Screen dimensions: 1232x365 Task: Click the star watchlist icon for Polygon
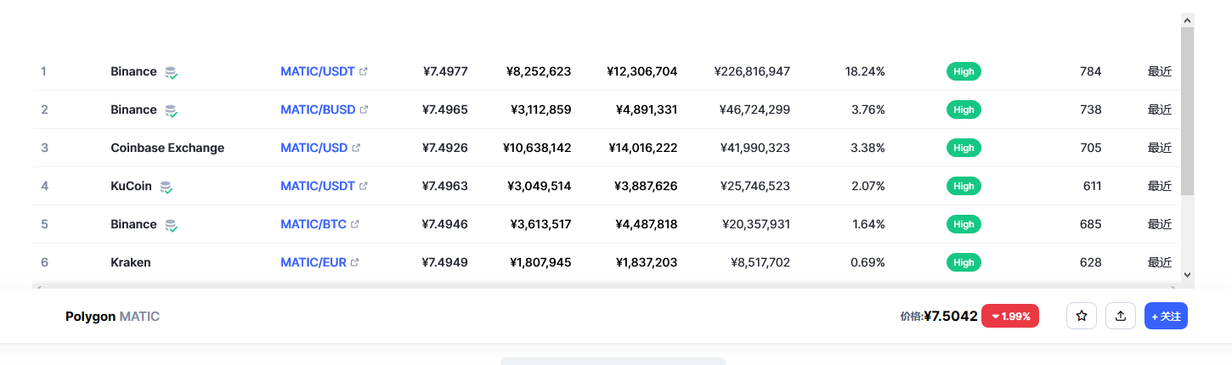(1082, 316)
